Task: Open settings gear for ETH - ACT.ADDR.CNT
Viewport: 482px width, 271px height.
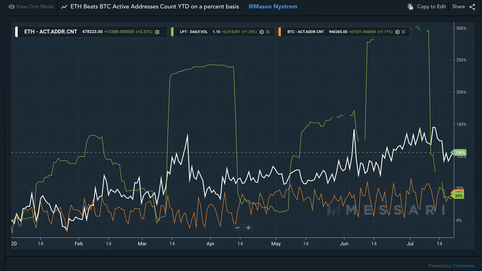Action: pos(157,32)
